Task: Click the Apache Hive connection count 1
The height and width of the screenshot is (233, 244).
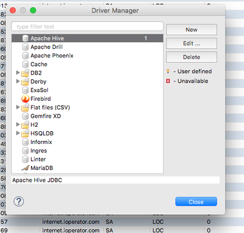Action: click(146, 38)
